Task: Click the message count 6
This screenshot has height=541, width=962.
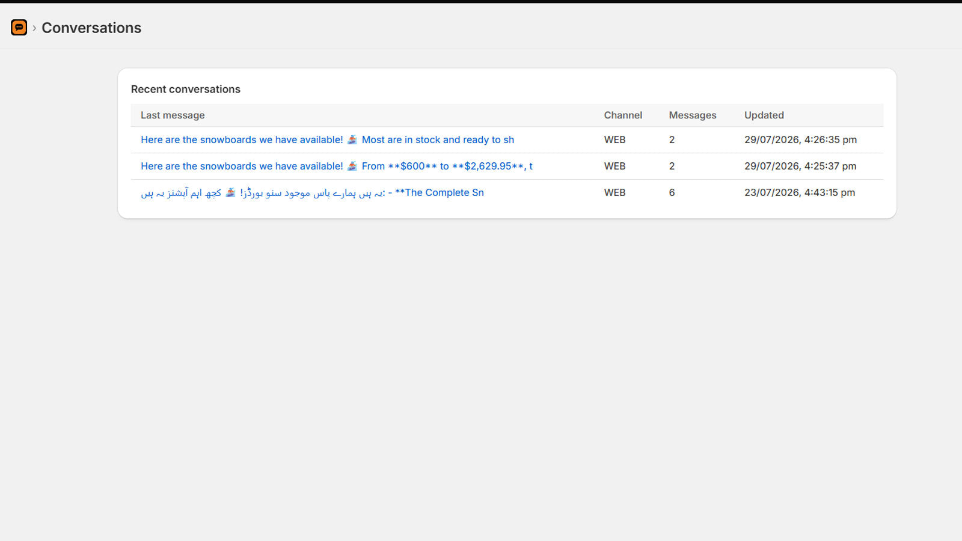Action: pos(672,192)
